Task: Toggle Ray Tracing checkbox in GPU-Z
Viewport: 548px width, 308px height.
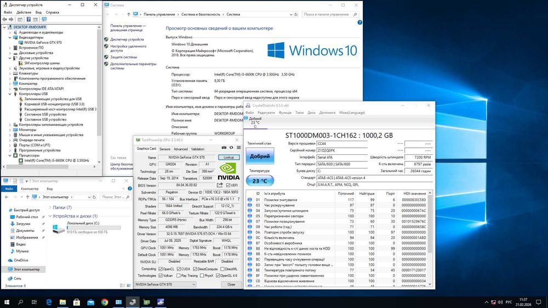Action: point(179,276)
